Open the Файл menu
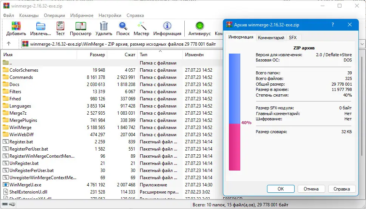 point(8,15)
